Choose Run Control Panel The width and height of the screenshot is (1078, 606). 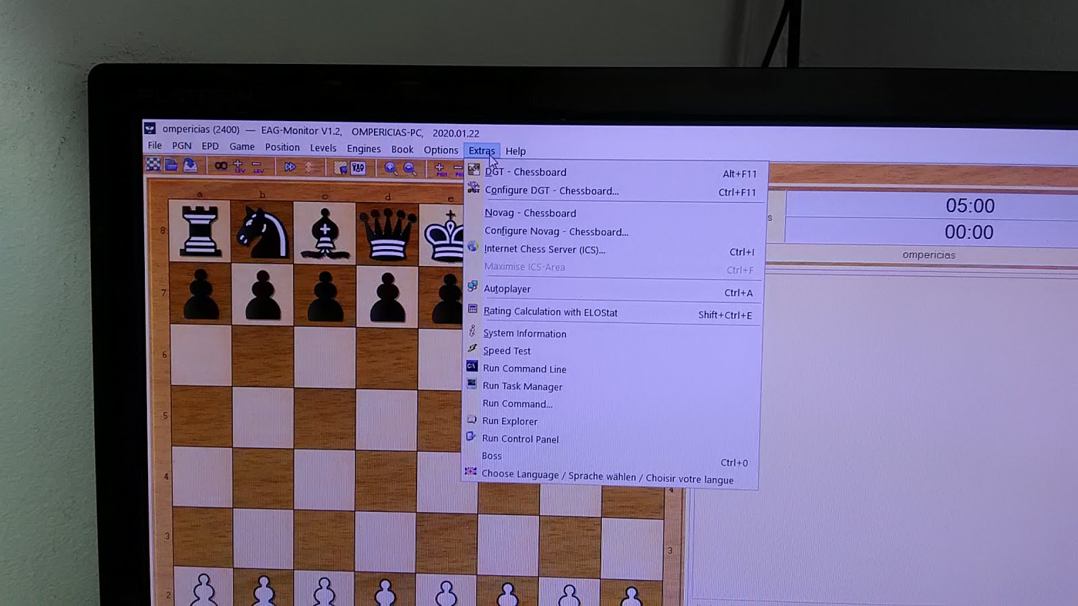point(610,439)
